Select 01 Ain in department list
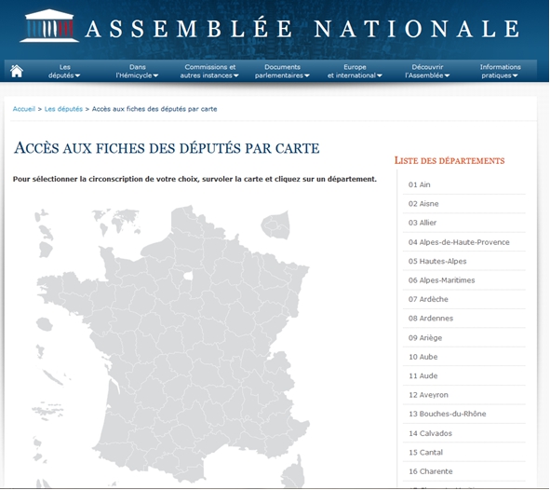Screen dimensions: 550x490 [x=463, y=184]
